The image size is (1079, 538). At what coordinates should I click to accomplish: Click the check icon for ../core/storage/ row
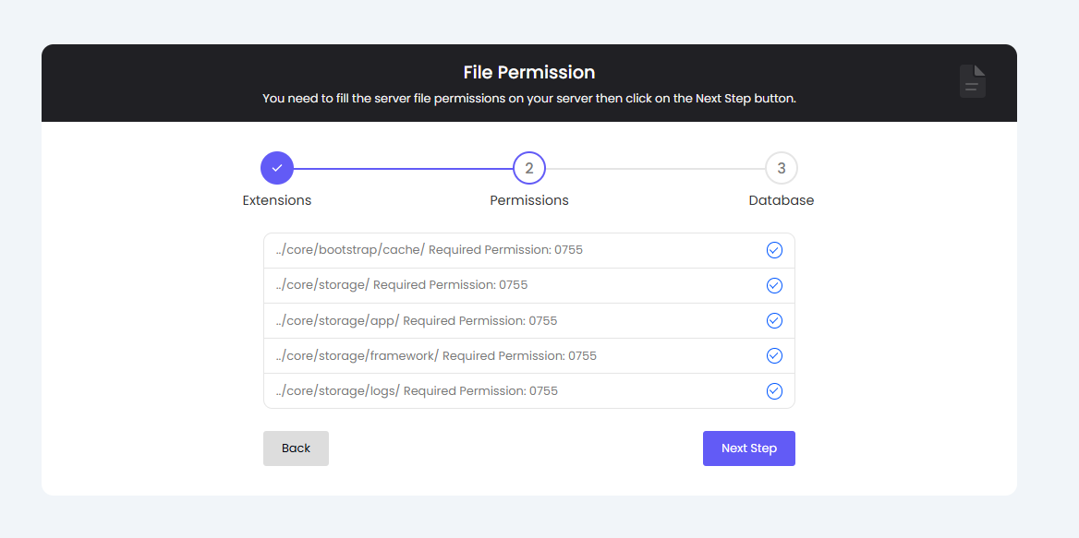(x=774, y=285)
